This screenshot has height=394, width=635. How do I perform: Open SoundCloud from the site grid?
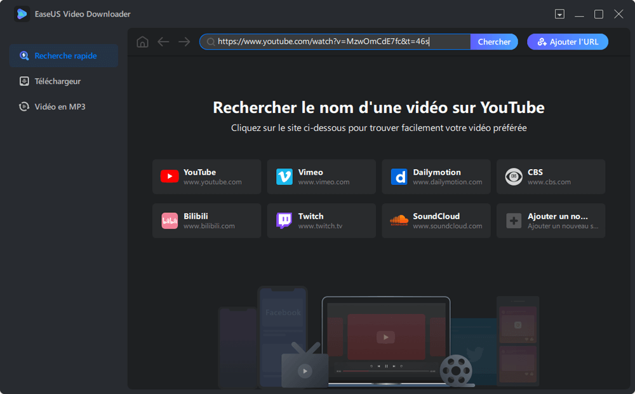click(436, 221)
